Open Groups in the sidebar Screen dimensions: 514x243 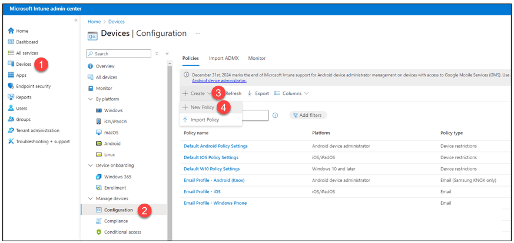click(x=19, y=120)
